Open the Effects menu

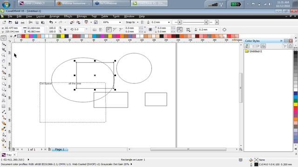point(68,17)
